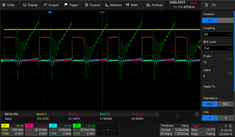Open the C4 channel box

[x=84, y=130]
